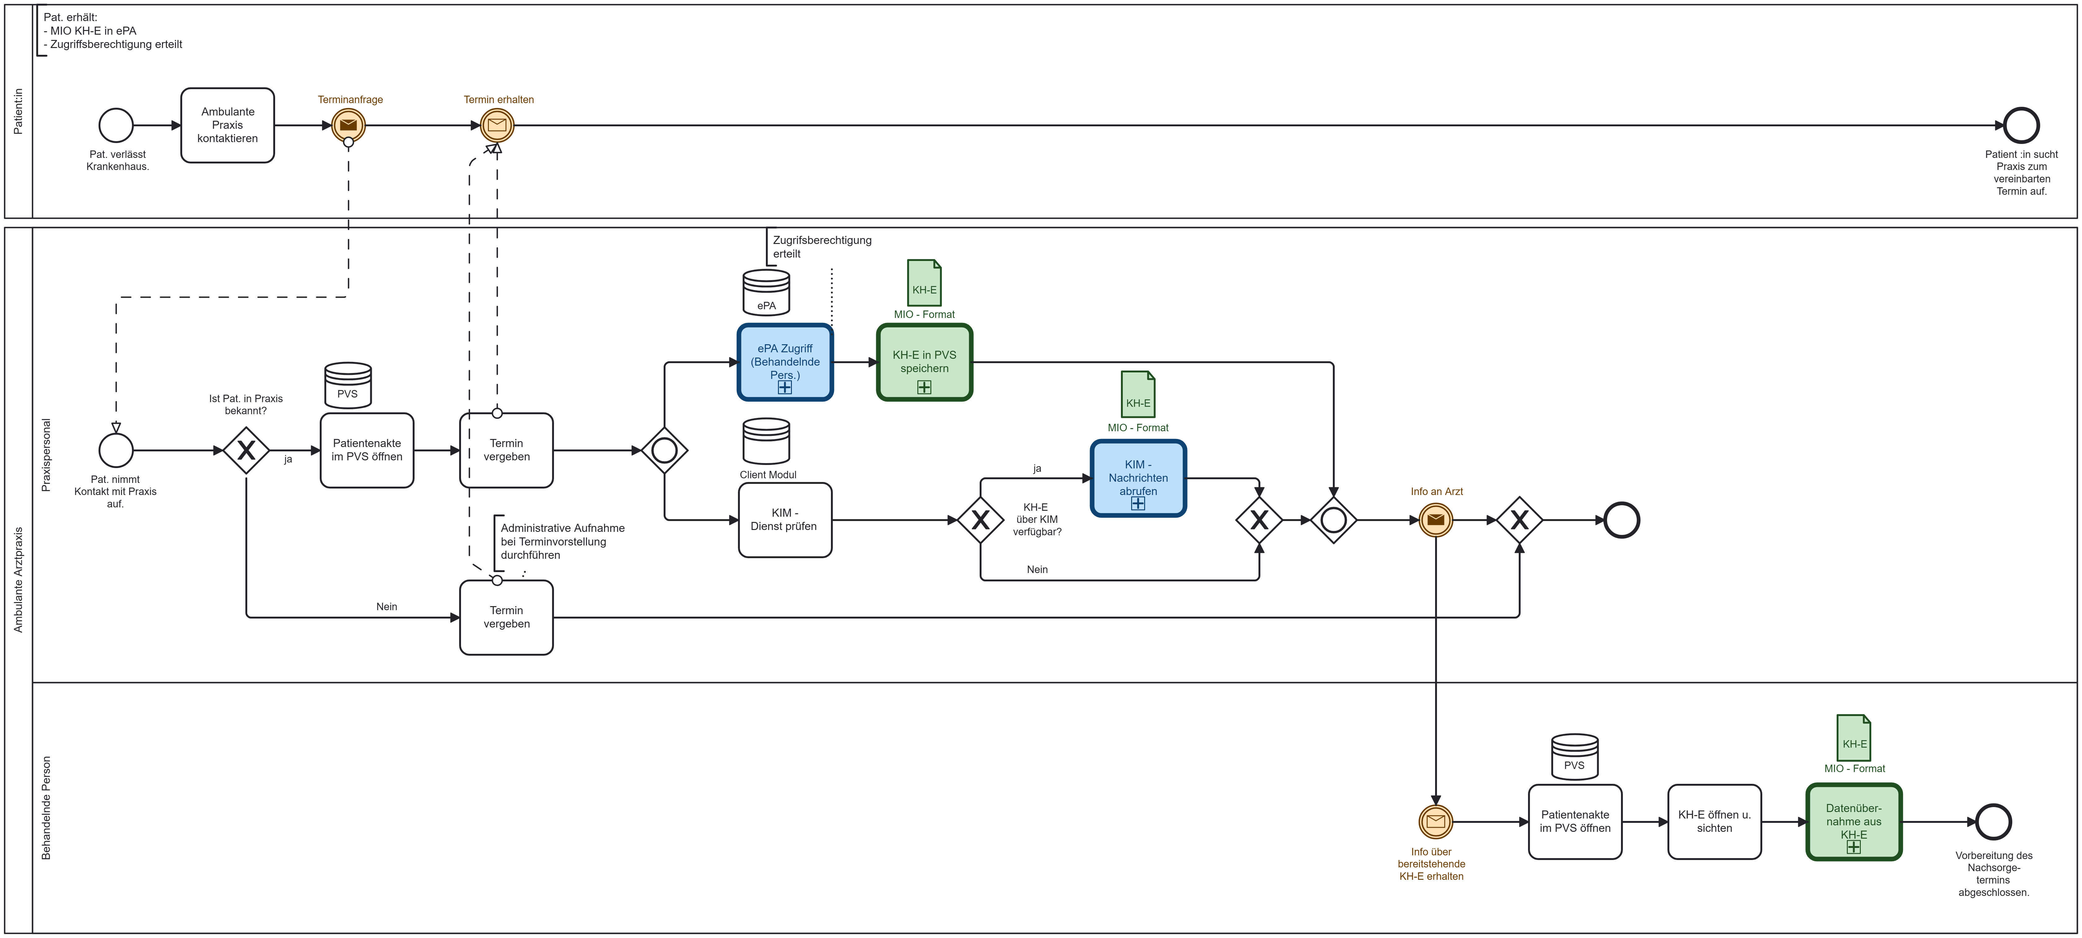
Task: Select 'Patientenakte im PVS öffnen' in Behandelnde Person lane
Action: click(x=1575, y=822)
